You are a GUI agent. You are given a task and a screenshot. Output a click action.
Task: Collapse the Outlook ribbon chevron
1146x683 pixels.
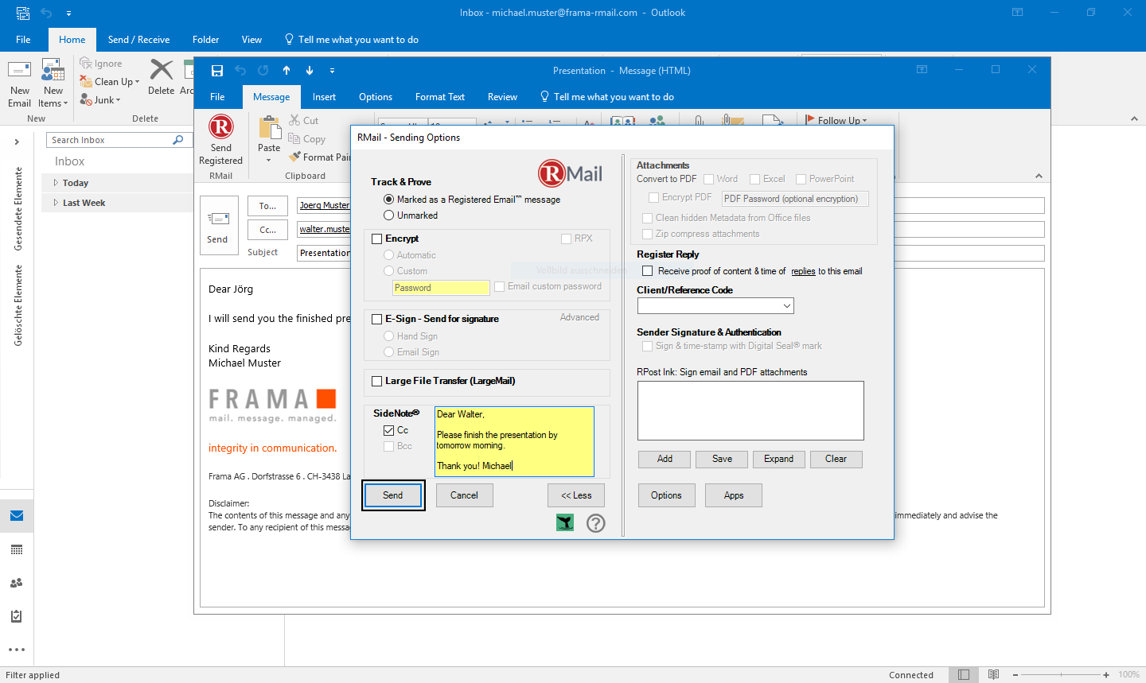1134,118
